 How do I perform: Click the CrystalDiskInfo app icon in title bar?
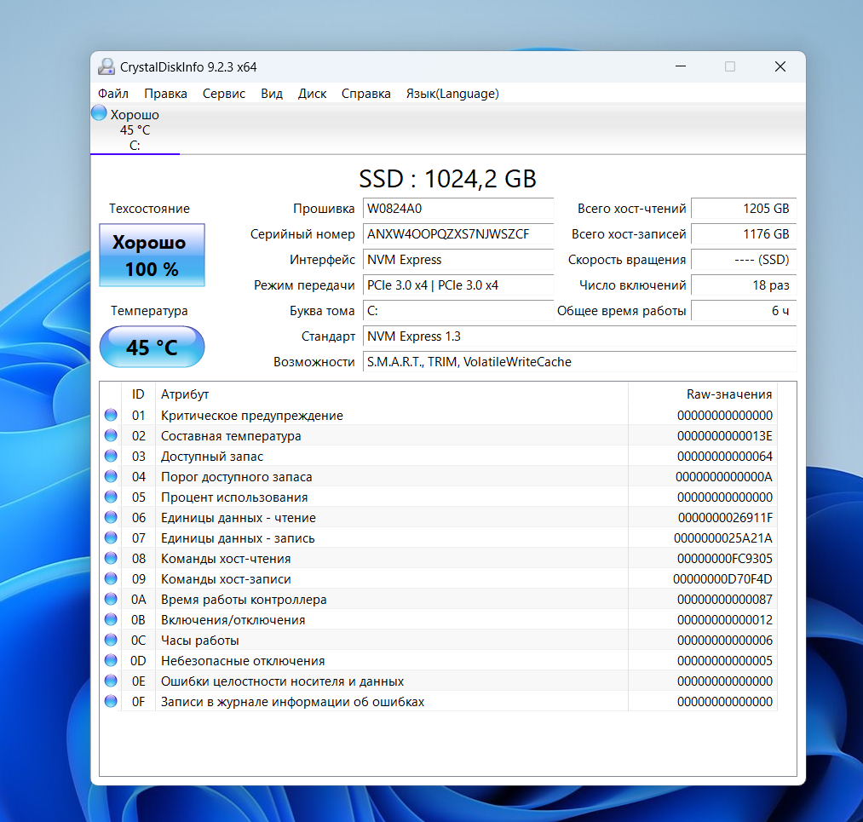(x=106, y=67)
